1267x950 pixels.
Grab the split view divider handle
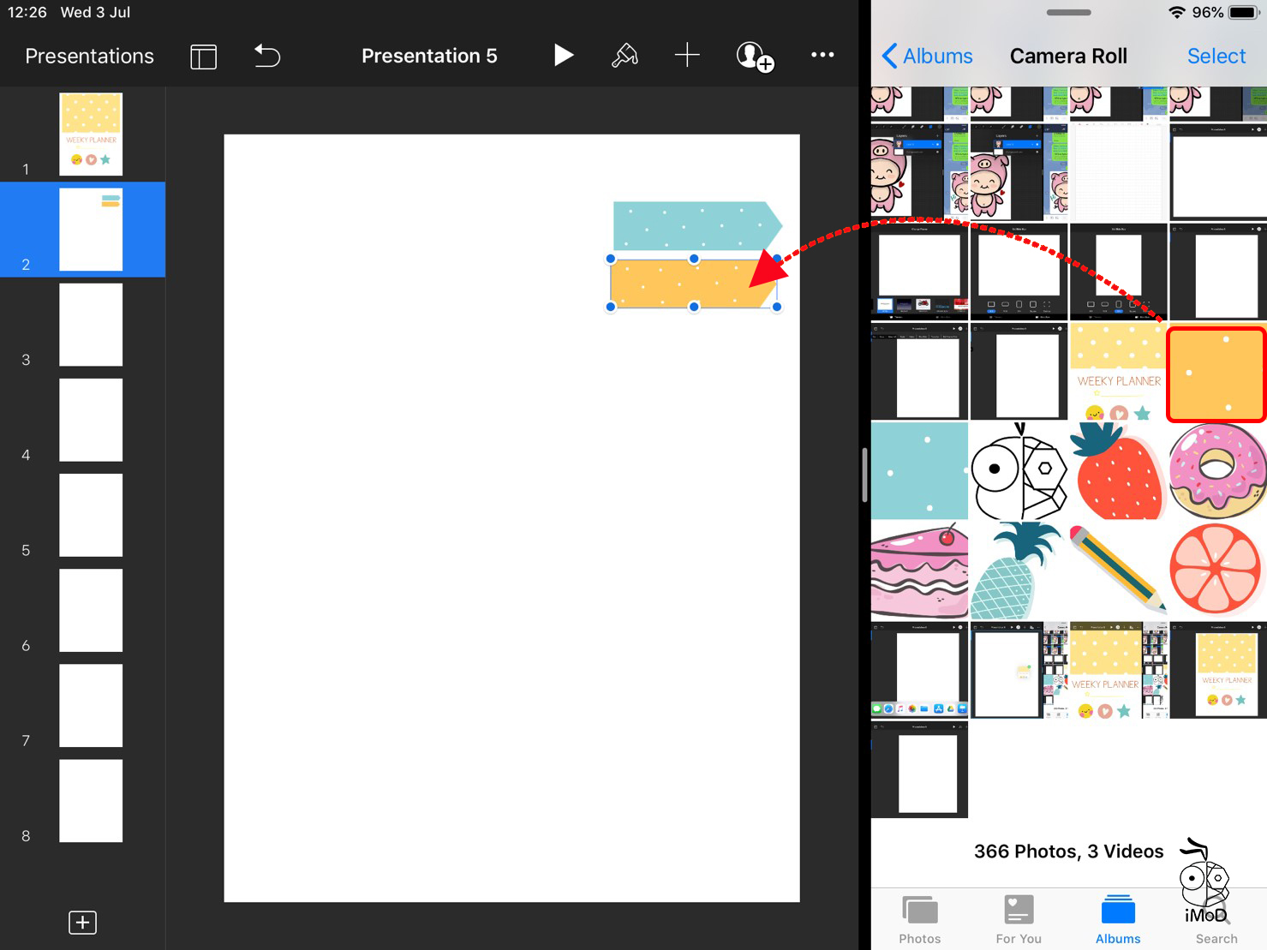864,474
